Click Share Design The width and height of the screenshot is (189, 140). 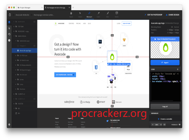coord(172,15)
